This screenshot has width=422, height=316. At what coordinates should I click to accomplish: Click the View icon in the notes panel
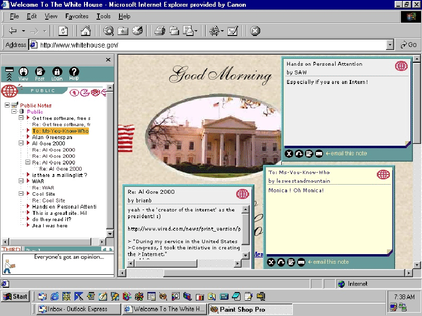click(x=23, y=73)
